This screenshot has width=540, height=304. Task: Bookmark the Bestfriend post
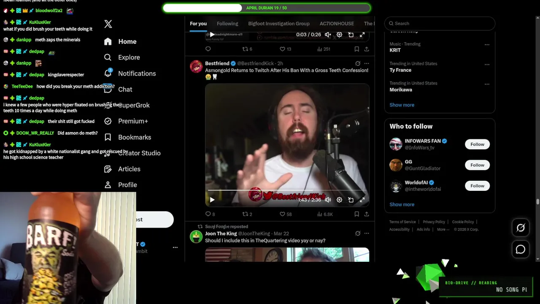356,214
